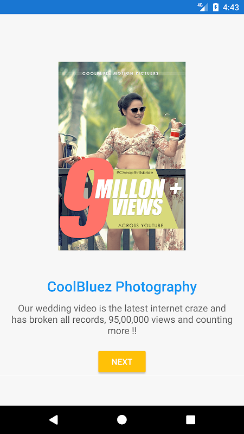Tap the circular Android home icon
Screen dimensions: 244x434
click(x=121, y=419)
